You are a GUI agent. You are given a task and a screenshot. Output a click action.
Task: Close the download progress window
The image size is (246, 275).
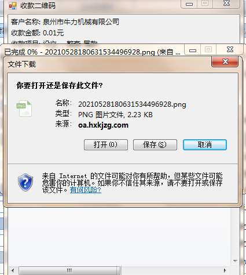(x=230, y=49)
